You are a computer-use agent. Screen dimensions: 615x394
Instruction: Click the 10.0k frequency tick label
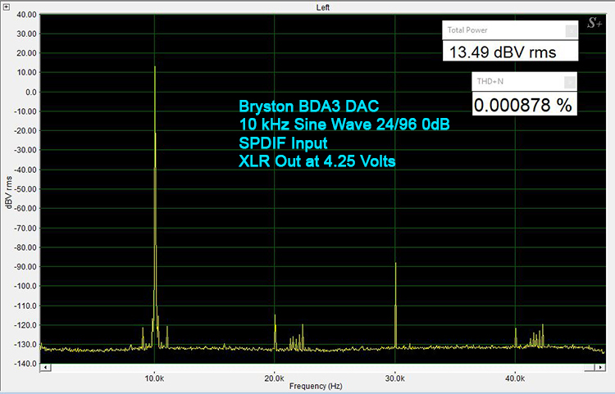(155, 377)
